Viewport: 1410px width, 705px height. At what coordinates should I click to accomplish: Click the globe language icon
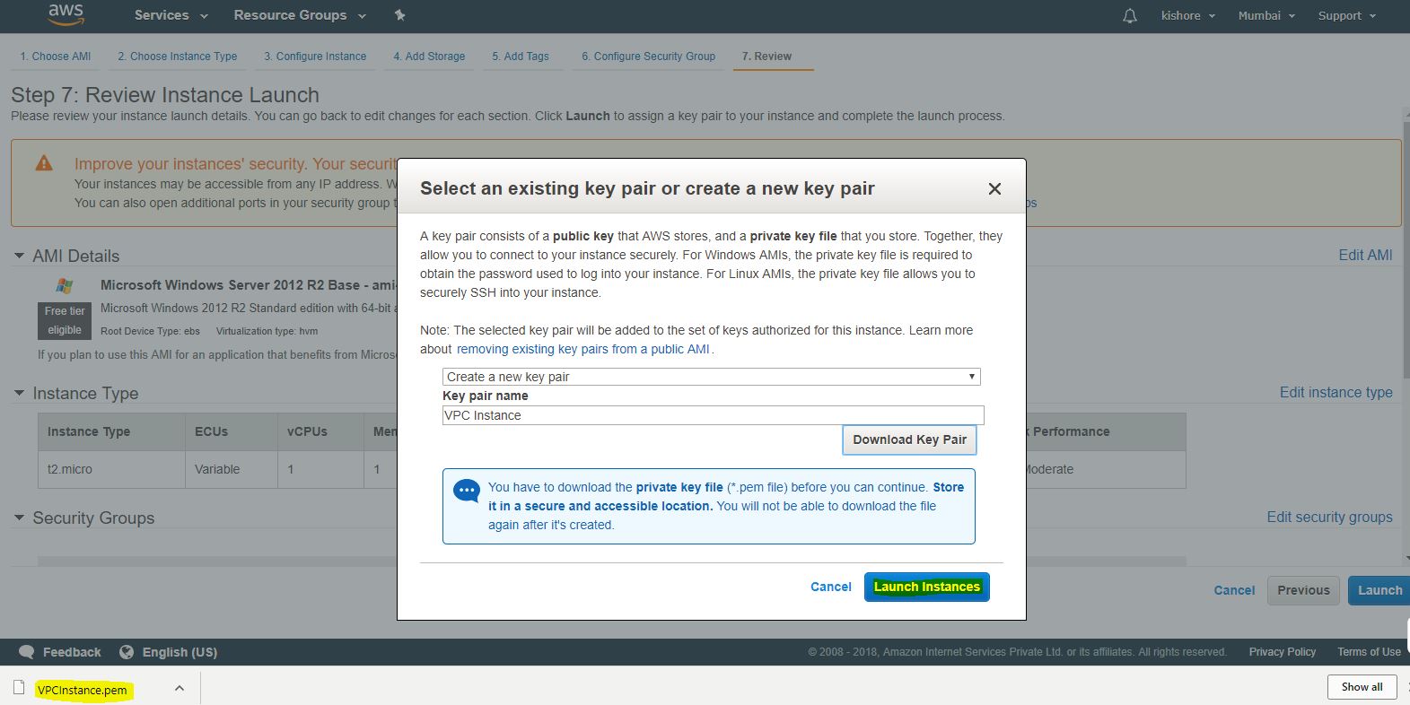click(127, 652)
